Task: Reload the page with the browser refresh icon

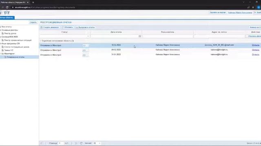Action: tap(7, 7)
